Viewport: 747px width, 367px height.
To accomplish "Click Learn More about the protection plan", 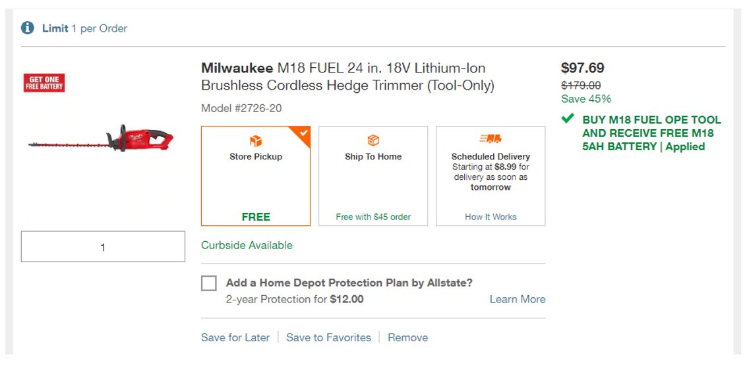I will [x=518, y=299].
